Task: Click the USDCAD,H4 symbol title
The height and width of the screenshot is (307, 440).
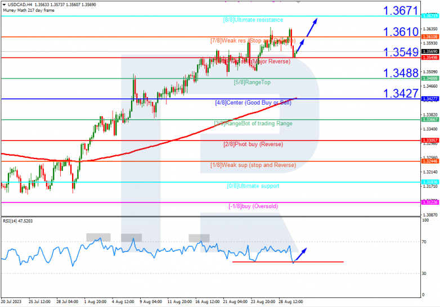Action: click(20, 4)
